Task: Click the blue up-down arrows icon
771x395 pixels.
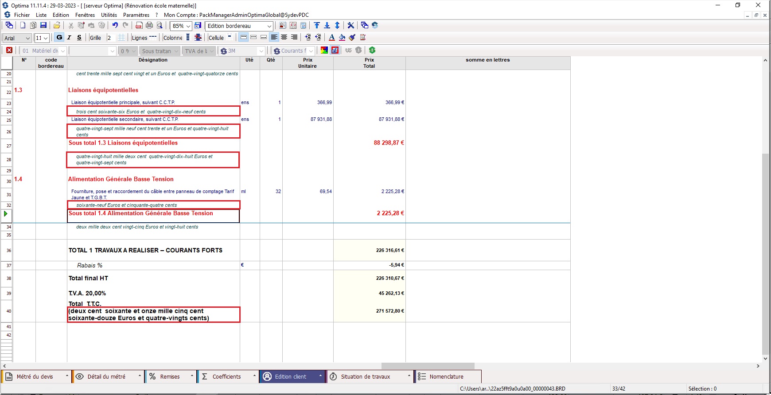Action: click(x=337, y=26)
